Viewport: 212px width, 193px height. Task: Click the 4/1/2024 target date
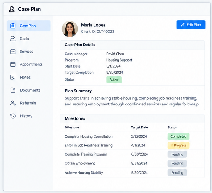click(x=138, y=145)
